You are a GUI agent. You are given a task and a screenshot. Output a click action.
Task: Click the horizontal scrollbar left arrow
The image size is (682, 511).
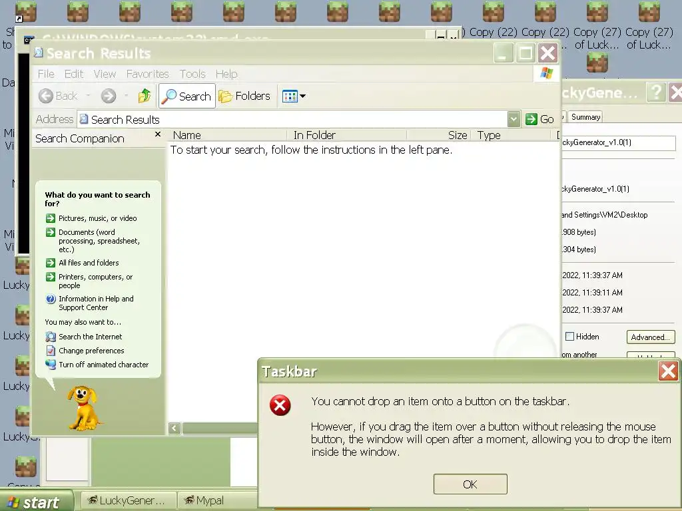[174, 428]
